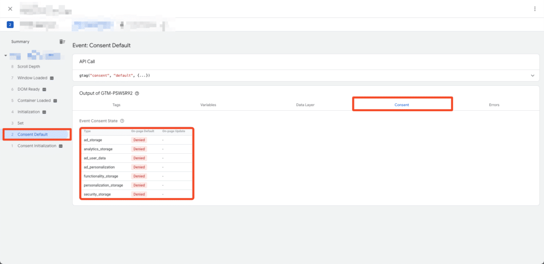Screen dimensions: 544x264
Task: Click the icon beside Initialization event 4
Action: point(44,112)
